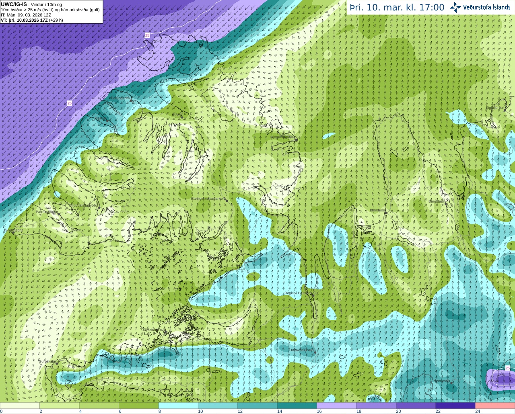This screenshot has width=515, height=414.
Task: Click the Gjögurflugvöllur station marker dot
Action: (296, 139)
